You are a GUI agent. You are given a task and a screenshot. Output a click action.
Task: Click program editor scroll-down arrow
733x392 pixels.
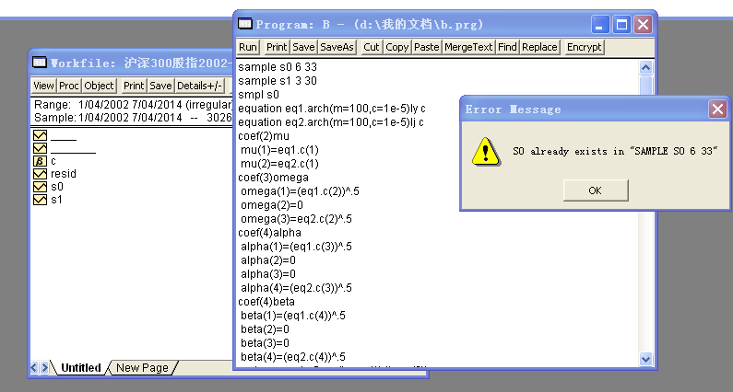point(645,359)
